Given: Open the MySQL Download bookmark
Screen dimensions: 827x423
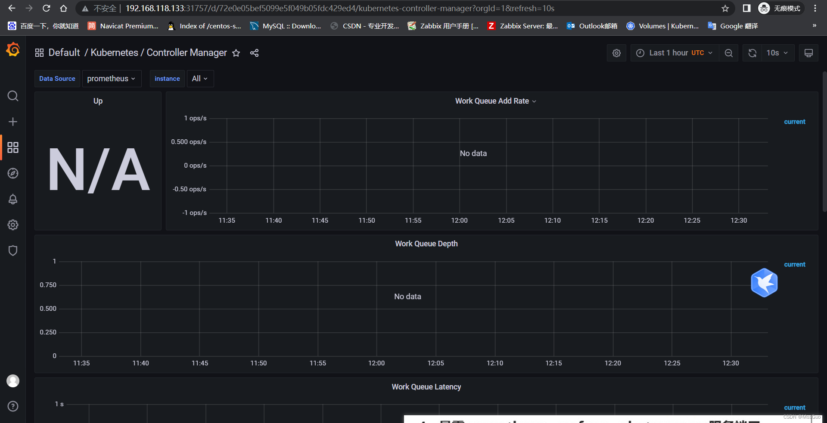Looking at the screenshot, I should [286, 26].
